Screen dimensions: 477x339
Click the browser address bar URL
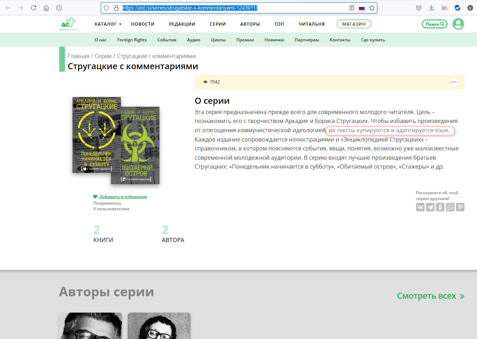(190, 8)
